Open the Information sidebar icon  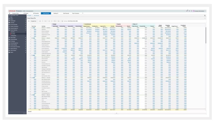pos(9,23)
